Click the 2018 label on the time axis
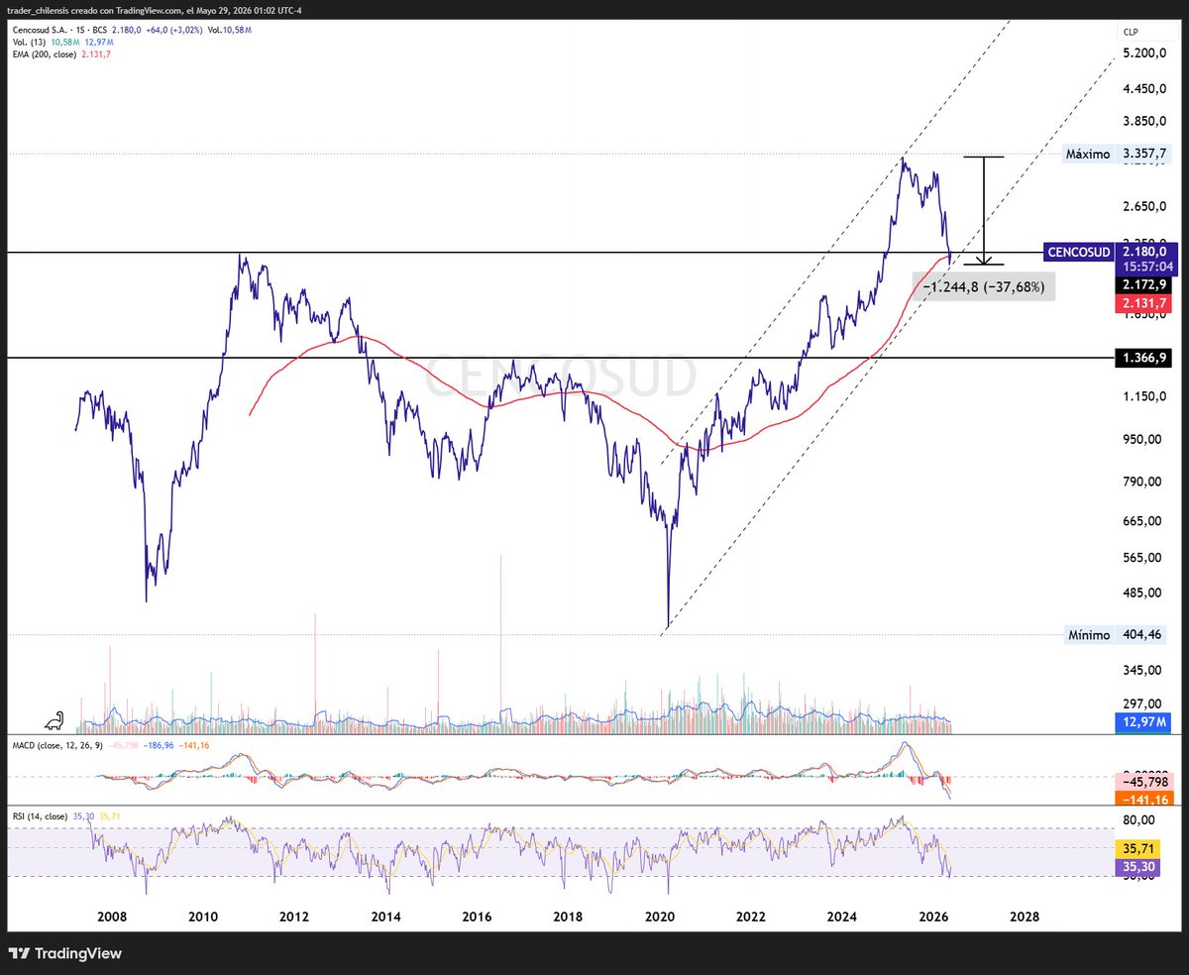This screenshot has height=975, width=1189. point(568,917)
